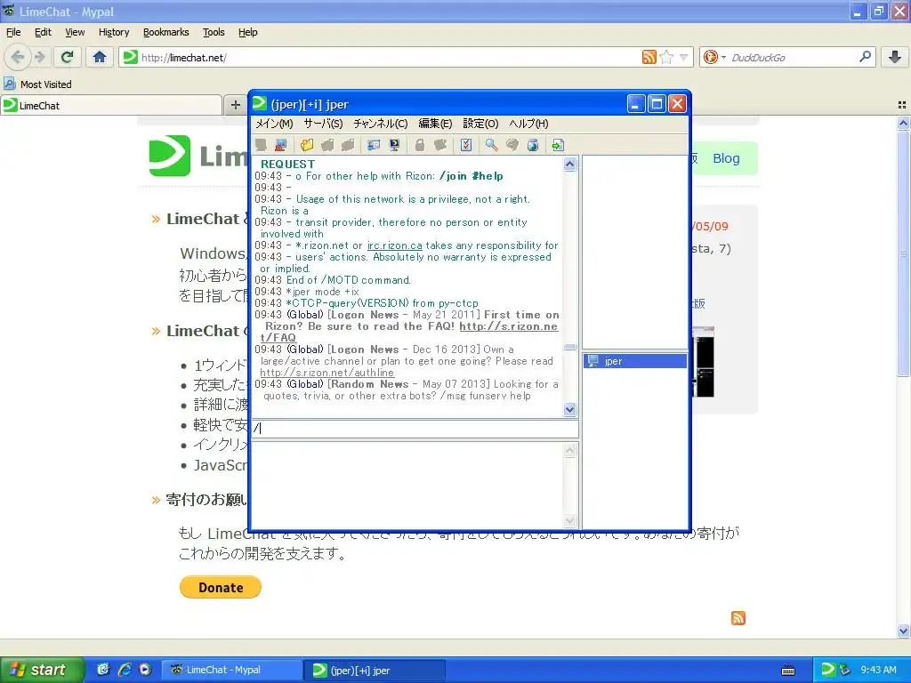Click the search magnifier in DuckDuckGo box
This screenshot has height=683, width=911.
point(865,57)
